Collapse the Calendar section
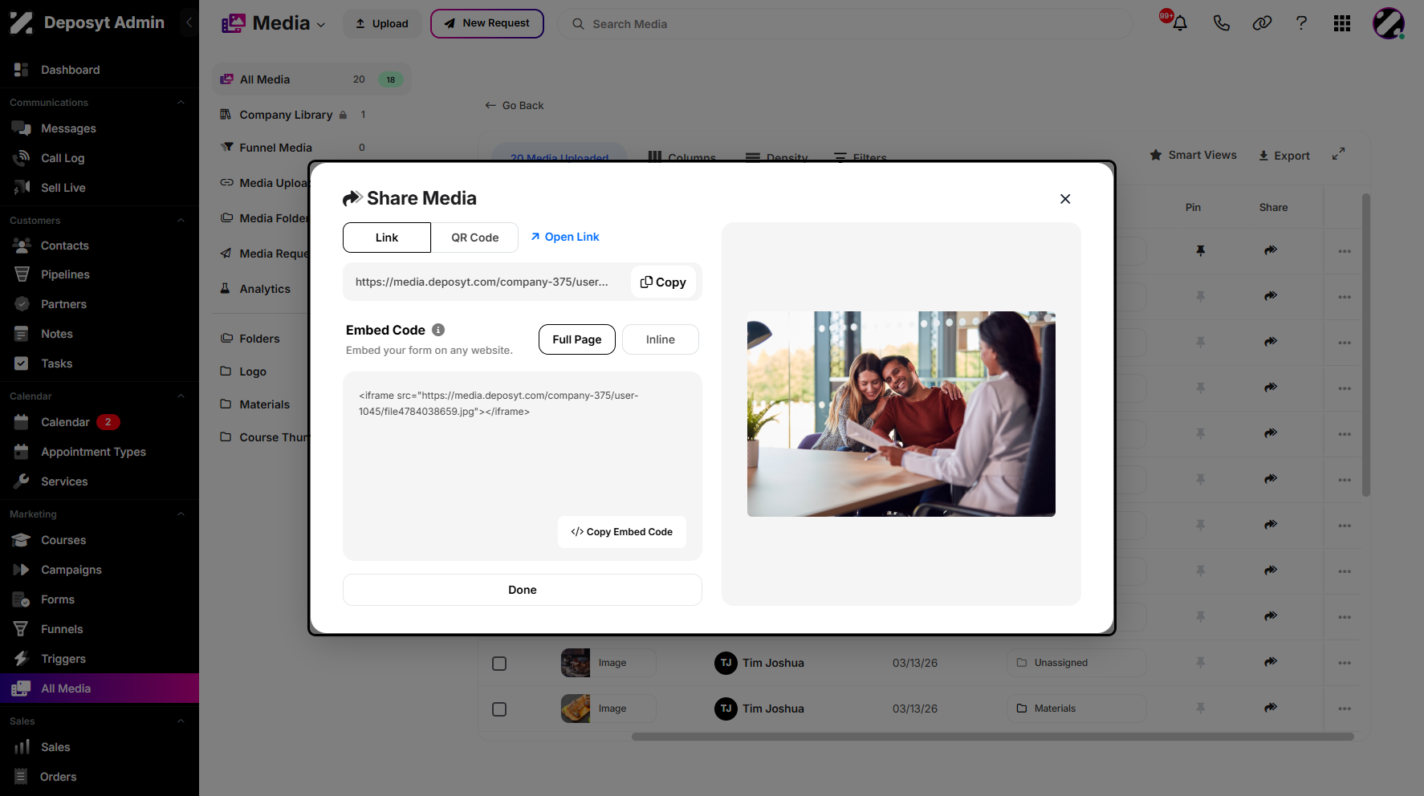This screenshot has height=796, width=1424. [x=181, y=396]
